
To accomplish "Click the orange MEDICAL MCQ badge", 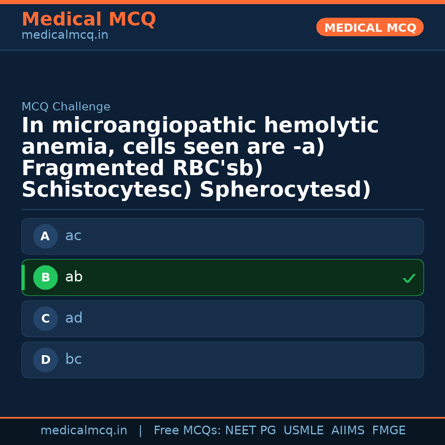I will [x=370, y=28].
